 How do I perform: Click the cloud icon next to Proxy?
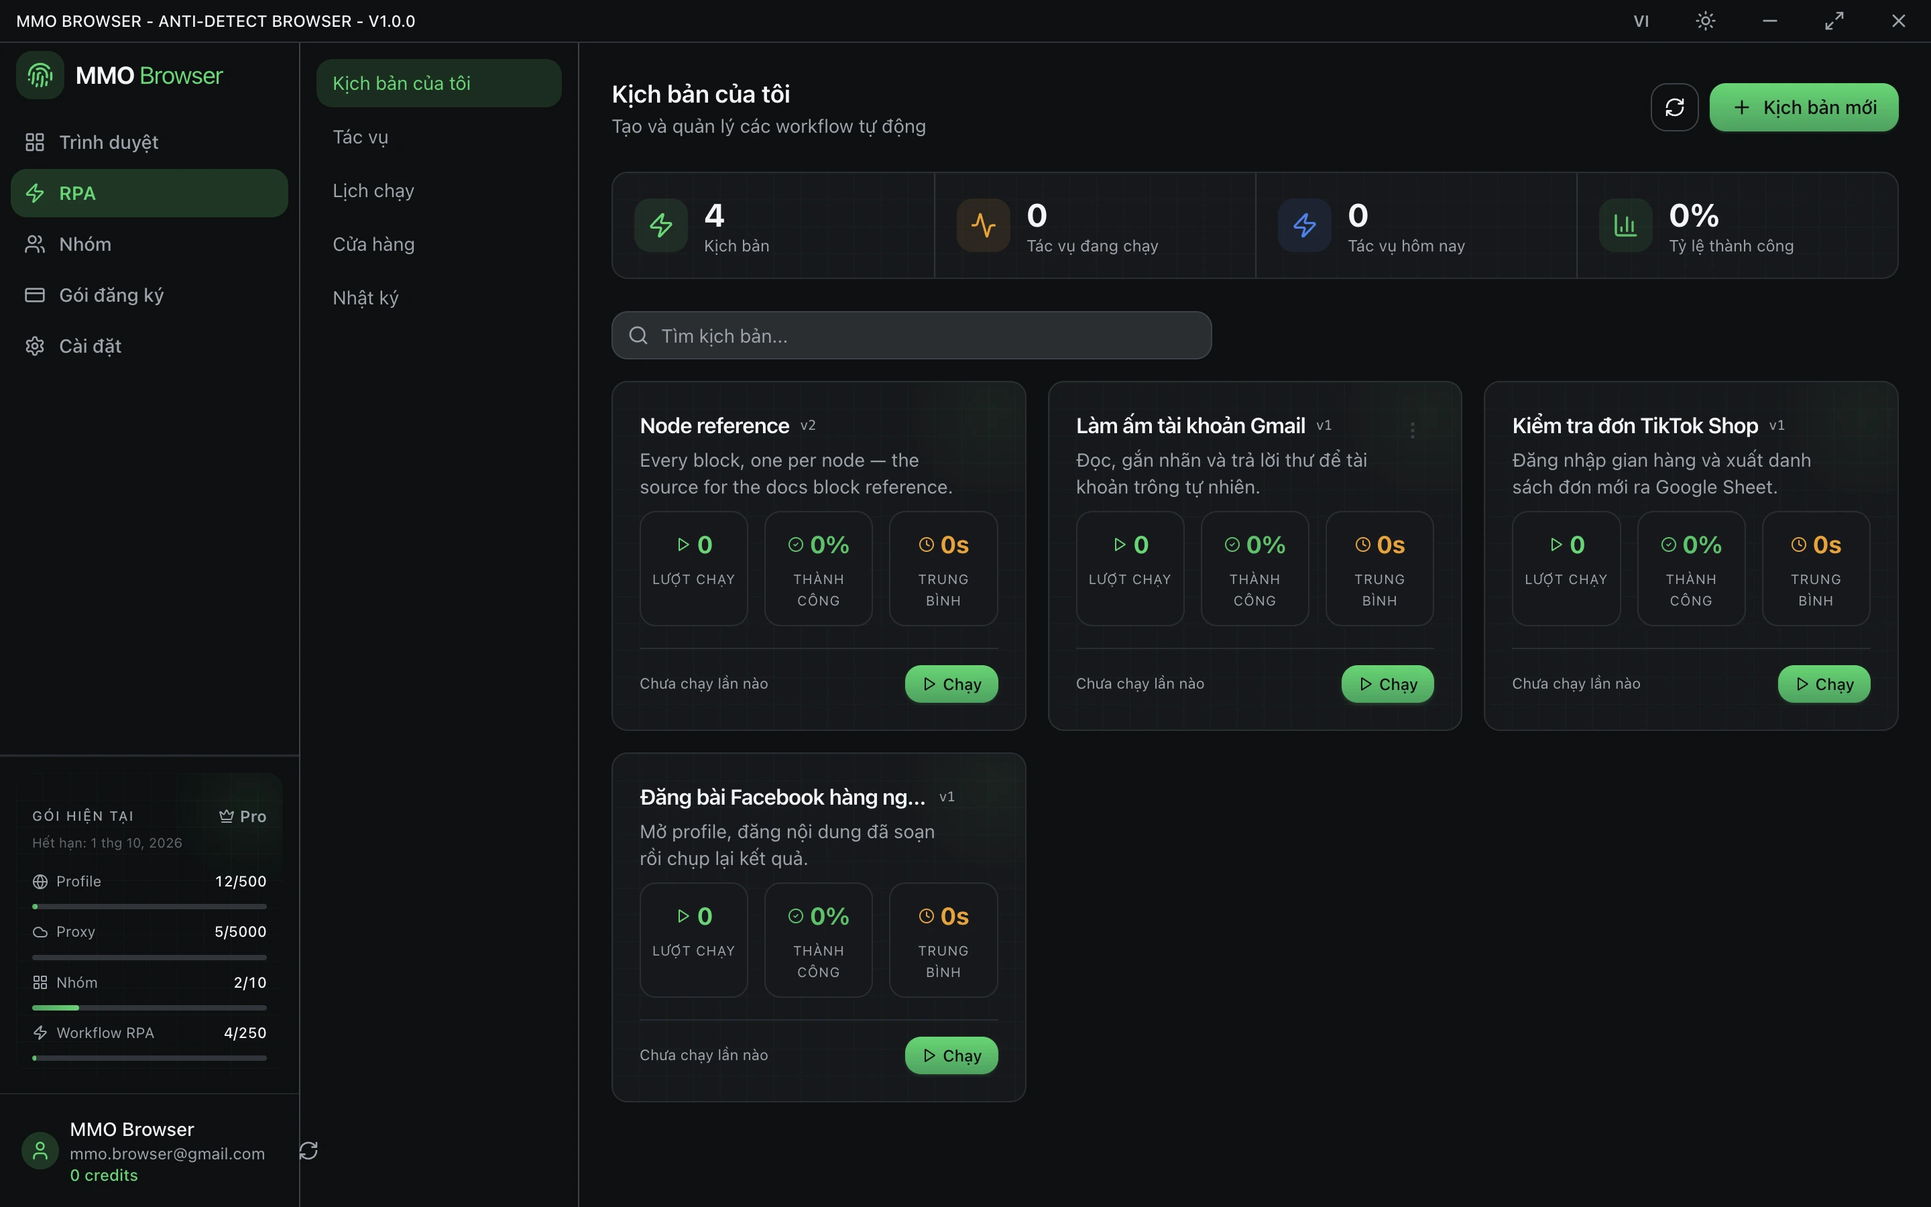[x=40, y=931]
